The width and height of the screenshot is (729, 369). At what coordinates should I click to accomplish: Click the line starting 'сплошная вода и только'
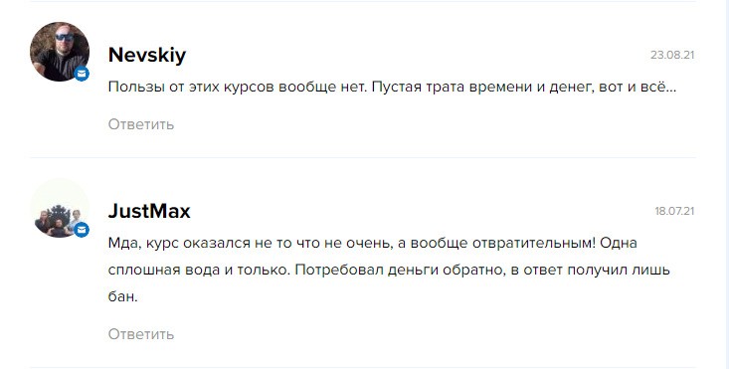coord(389,270)
